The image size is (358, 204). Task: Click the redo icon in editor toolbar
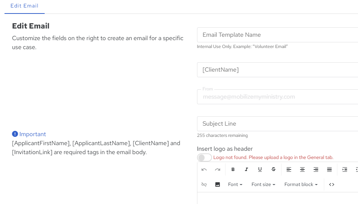pyautogui.click(x=218, y=169)
